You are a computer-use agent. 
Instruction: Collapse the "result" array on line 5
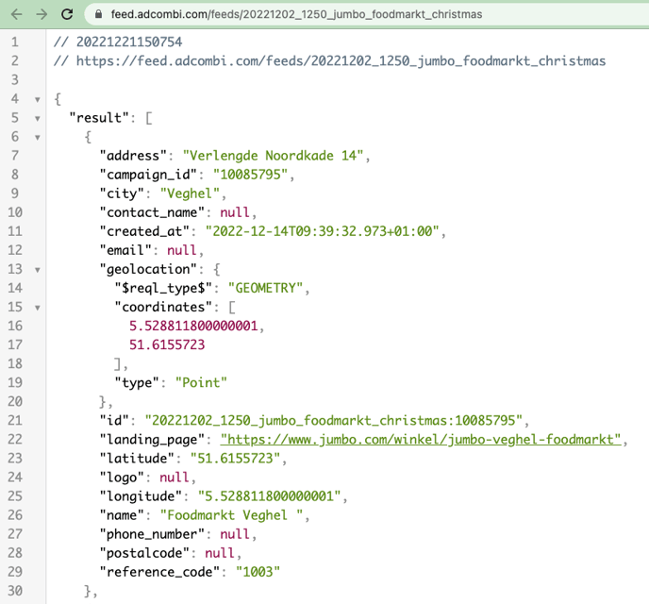[x=37, y=118]
